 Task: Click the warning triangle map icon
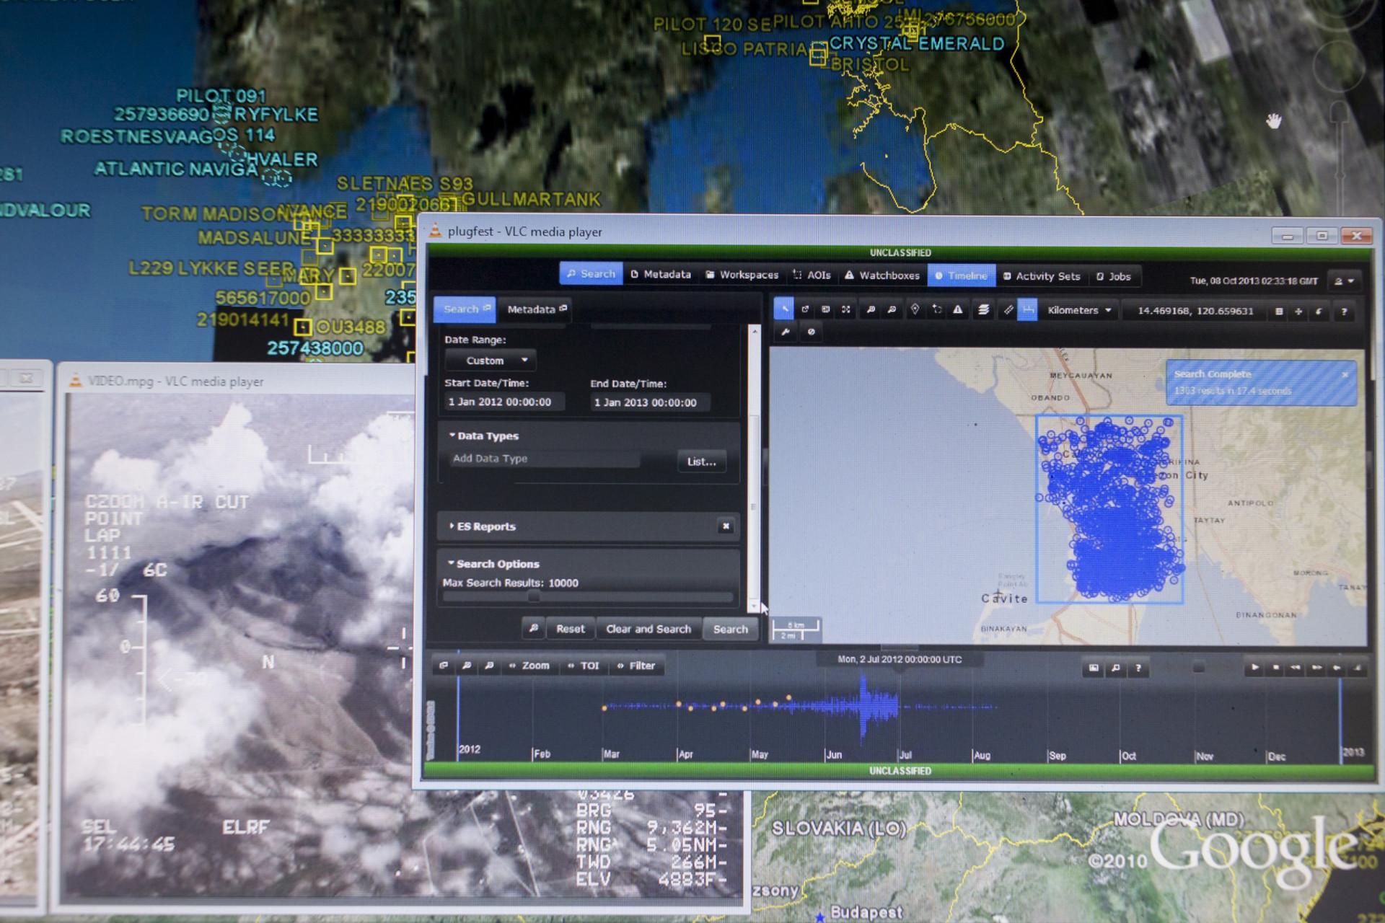[x=958, y=310]
